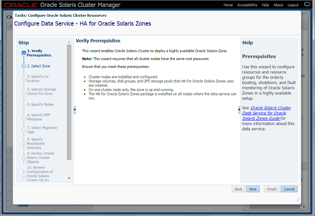
Task: Click step label 1. Verify Prerequisites
Action: click(x=39, y=53)
